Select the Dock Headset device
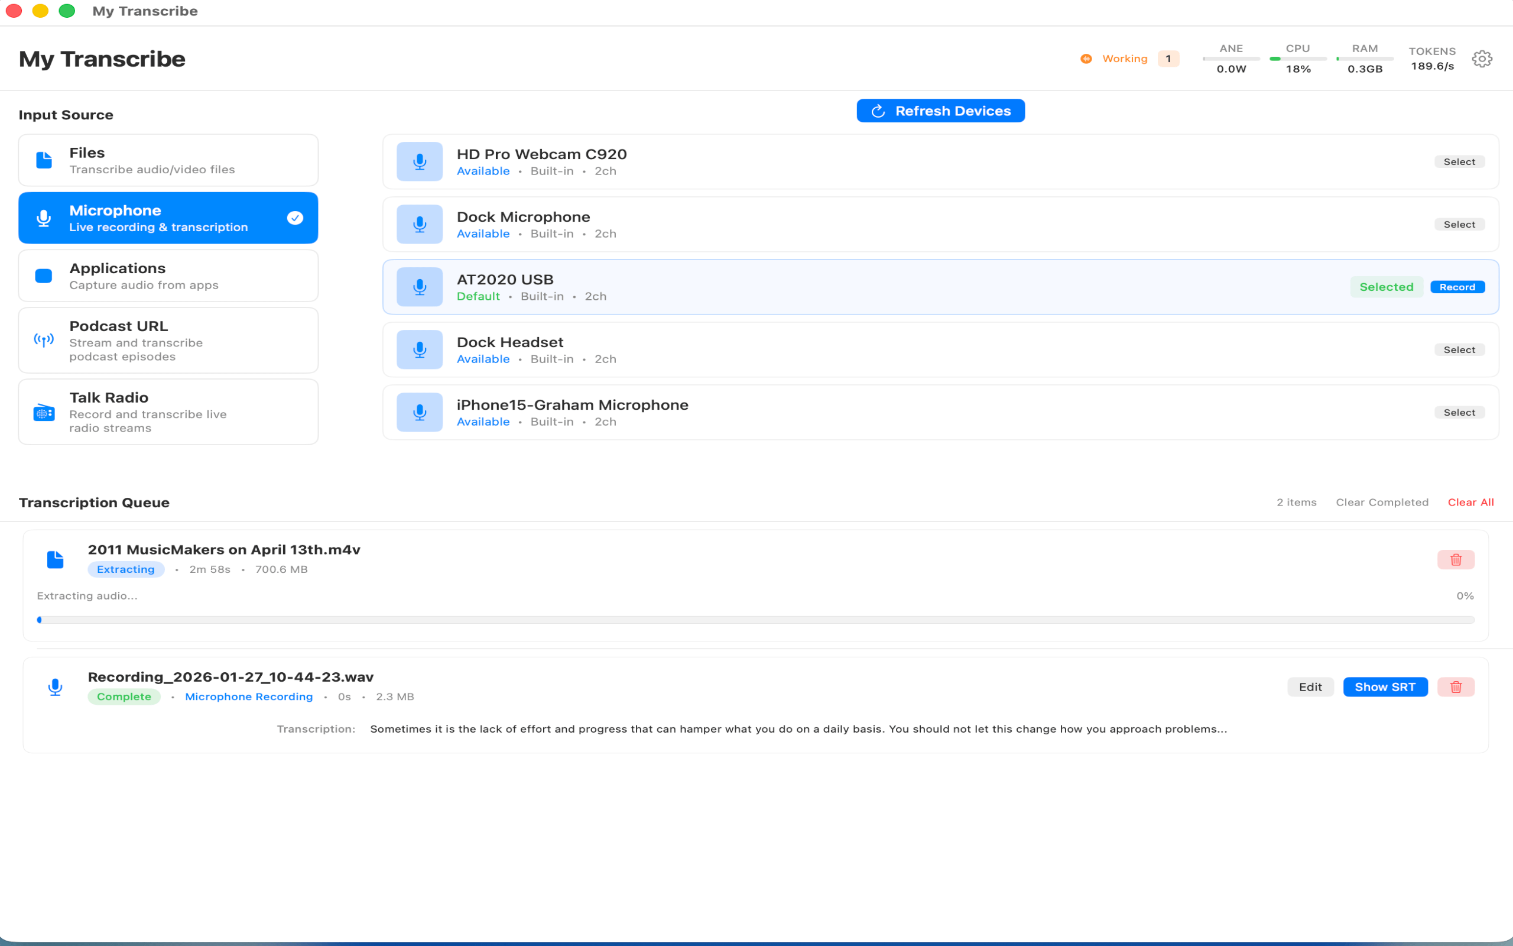The width and height of the screenshot is (1513, 946). click(x=1459, y=349)
